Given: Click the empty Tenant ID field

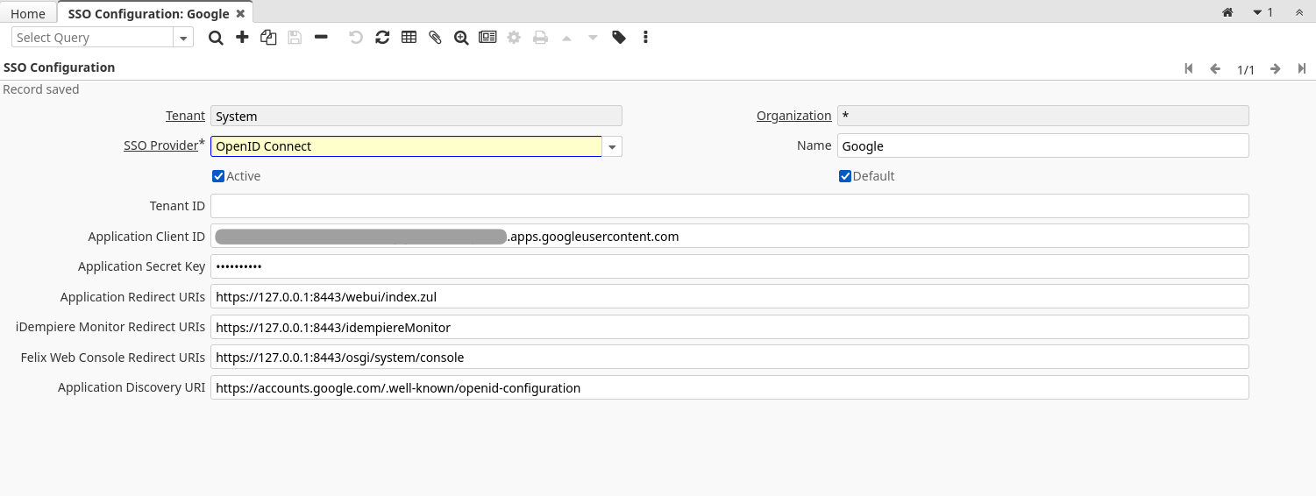Looking at the screenshot, I should pyautogui.click(x=729, y=206).
